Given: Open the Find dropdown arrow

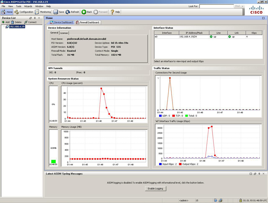Looking at the screenshot, I should 243,6.
